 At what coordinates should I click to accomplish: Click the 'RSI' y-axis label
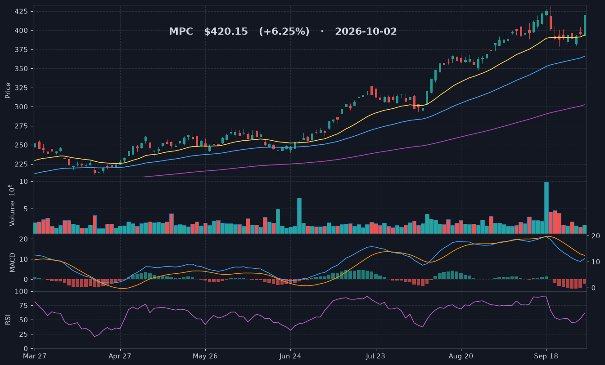(x=8, y=320)
